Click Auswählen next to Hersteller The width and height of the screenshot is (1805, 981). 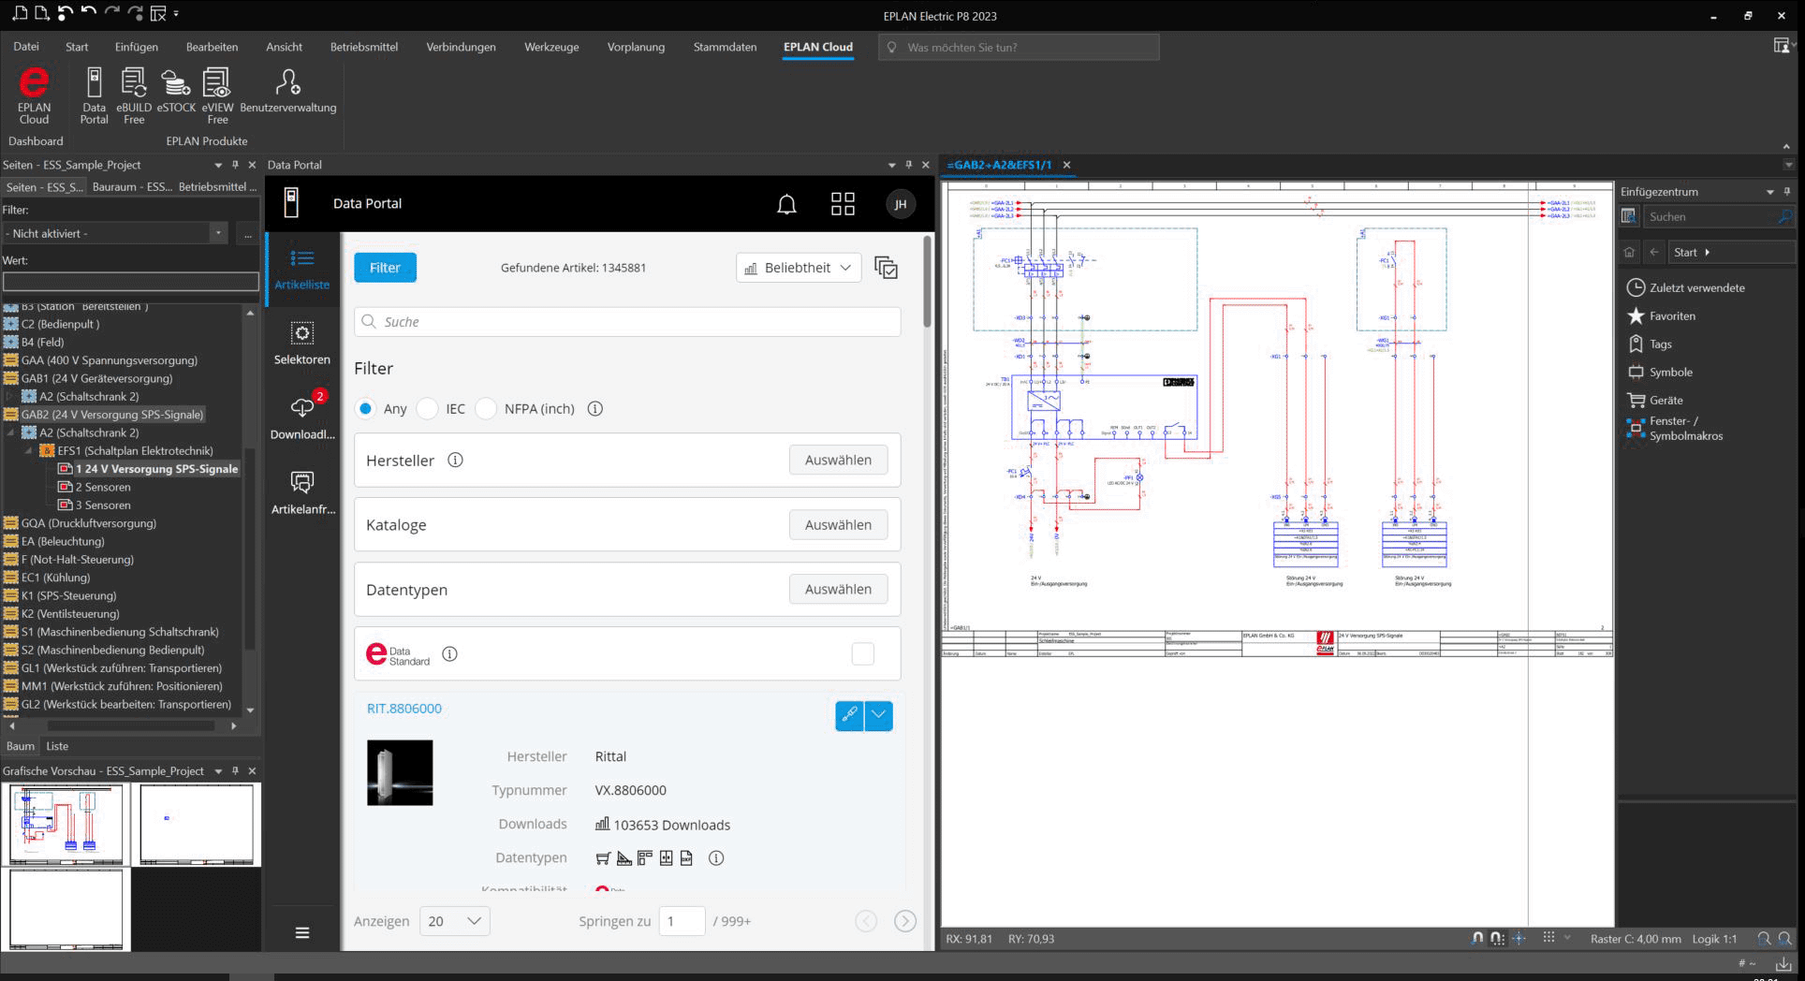pyautogui.click(x=838, y=460)
